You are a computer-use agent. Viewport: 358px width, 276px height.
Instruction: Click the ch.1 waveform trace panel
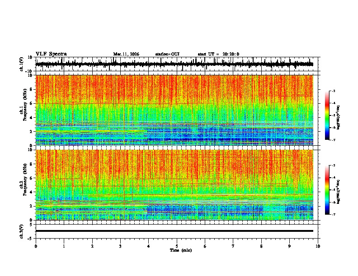[178, 64]
